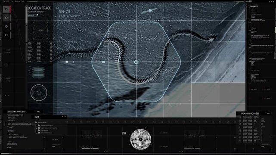Click the center crosshair reticle on map
Image resolution: width=276 pixels, height=155 pixels.
[x=136, y=62]
